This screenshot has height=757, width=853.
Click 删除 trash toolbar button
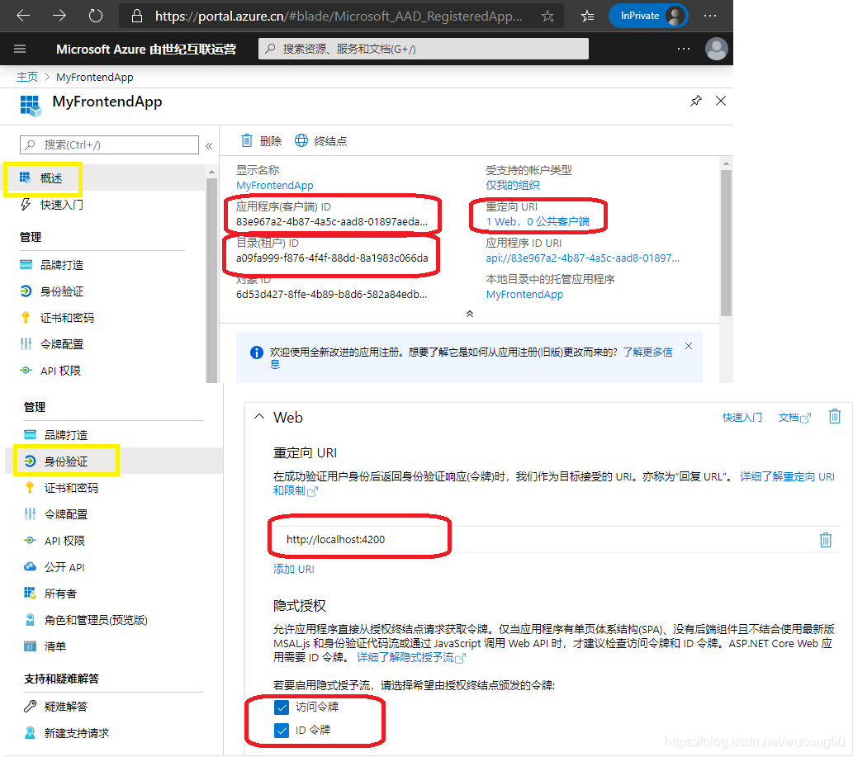pyautogui.click(x=261, y=141)
